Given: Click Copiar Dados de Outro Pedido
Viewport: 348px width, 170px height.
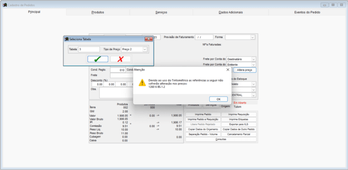Looking at the screenshot, I should (239, 129).
